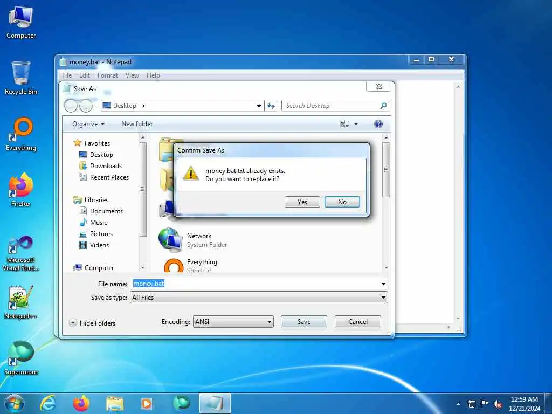Image resolution: width=552 pixels, height=414 pixels.
Task: Launch Firefox from taskbar
Action: [81, 403]
